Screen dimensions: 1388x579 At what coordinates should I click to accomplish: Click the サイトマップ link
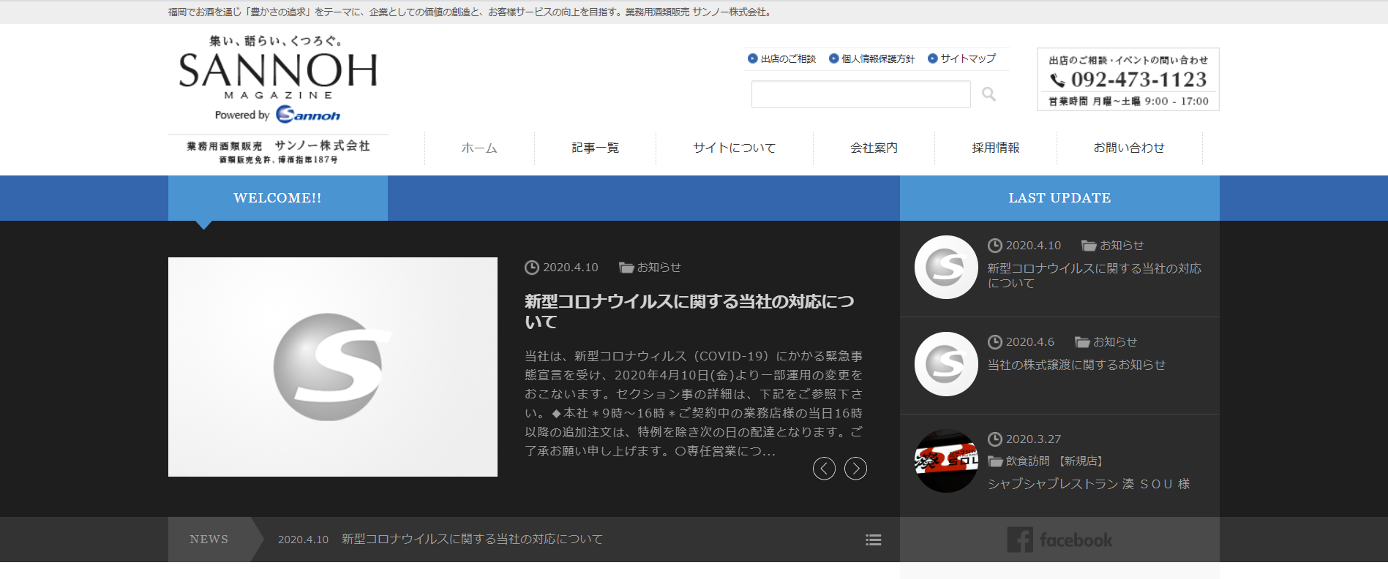pos(968,58)
